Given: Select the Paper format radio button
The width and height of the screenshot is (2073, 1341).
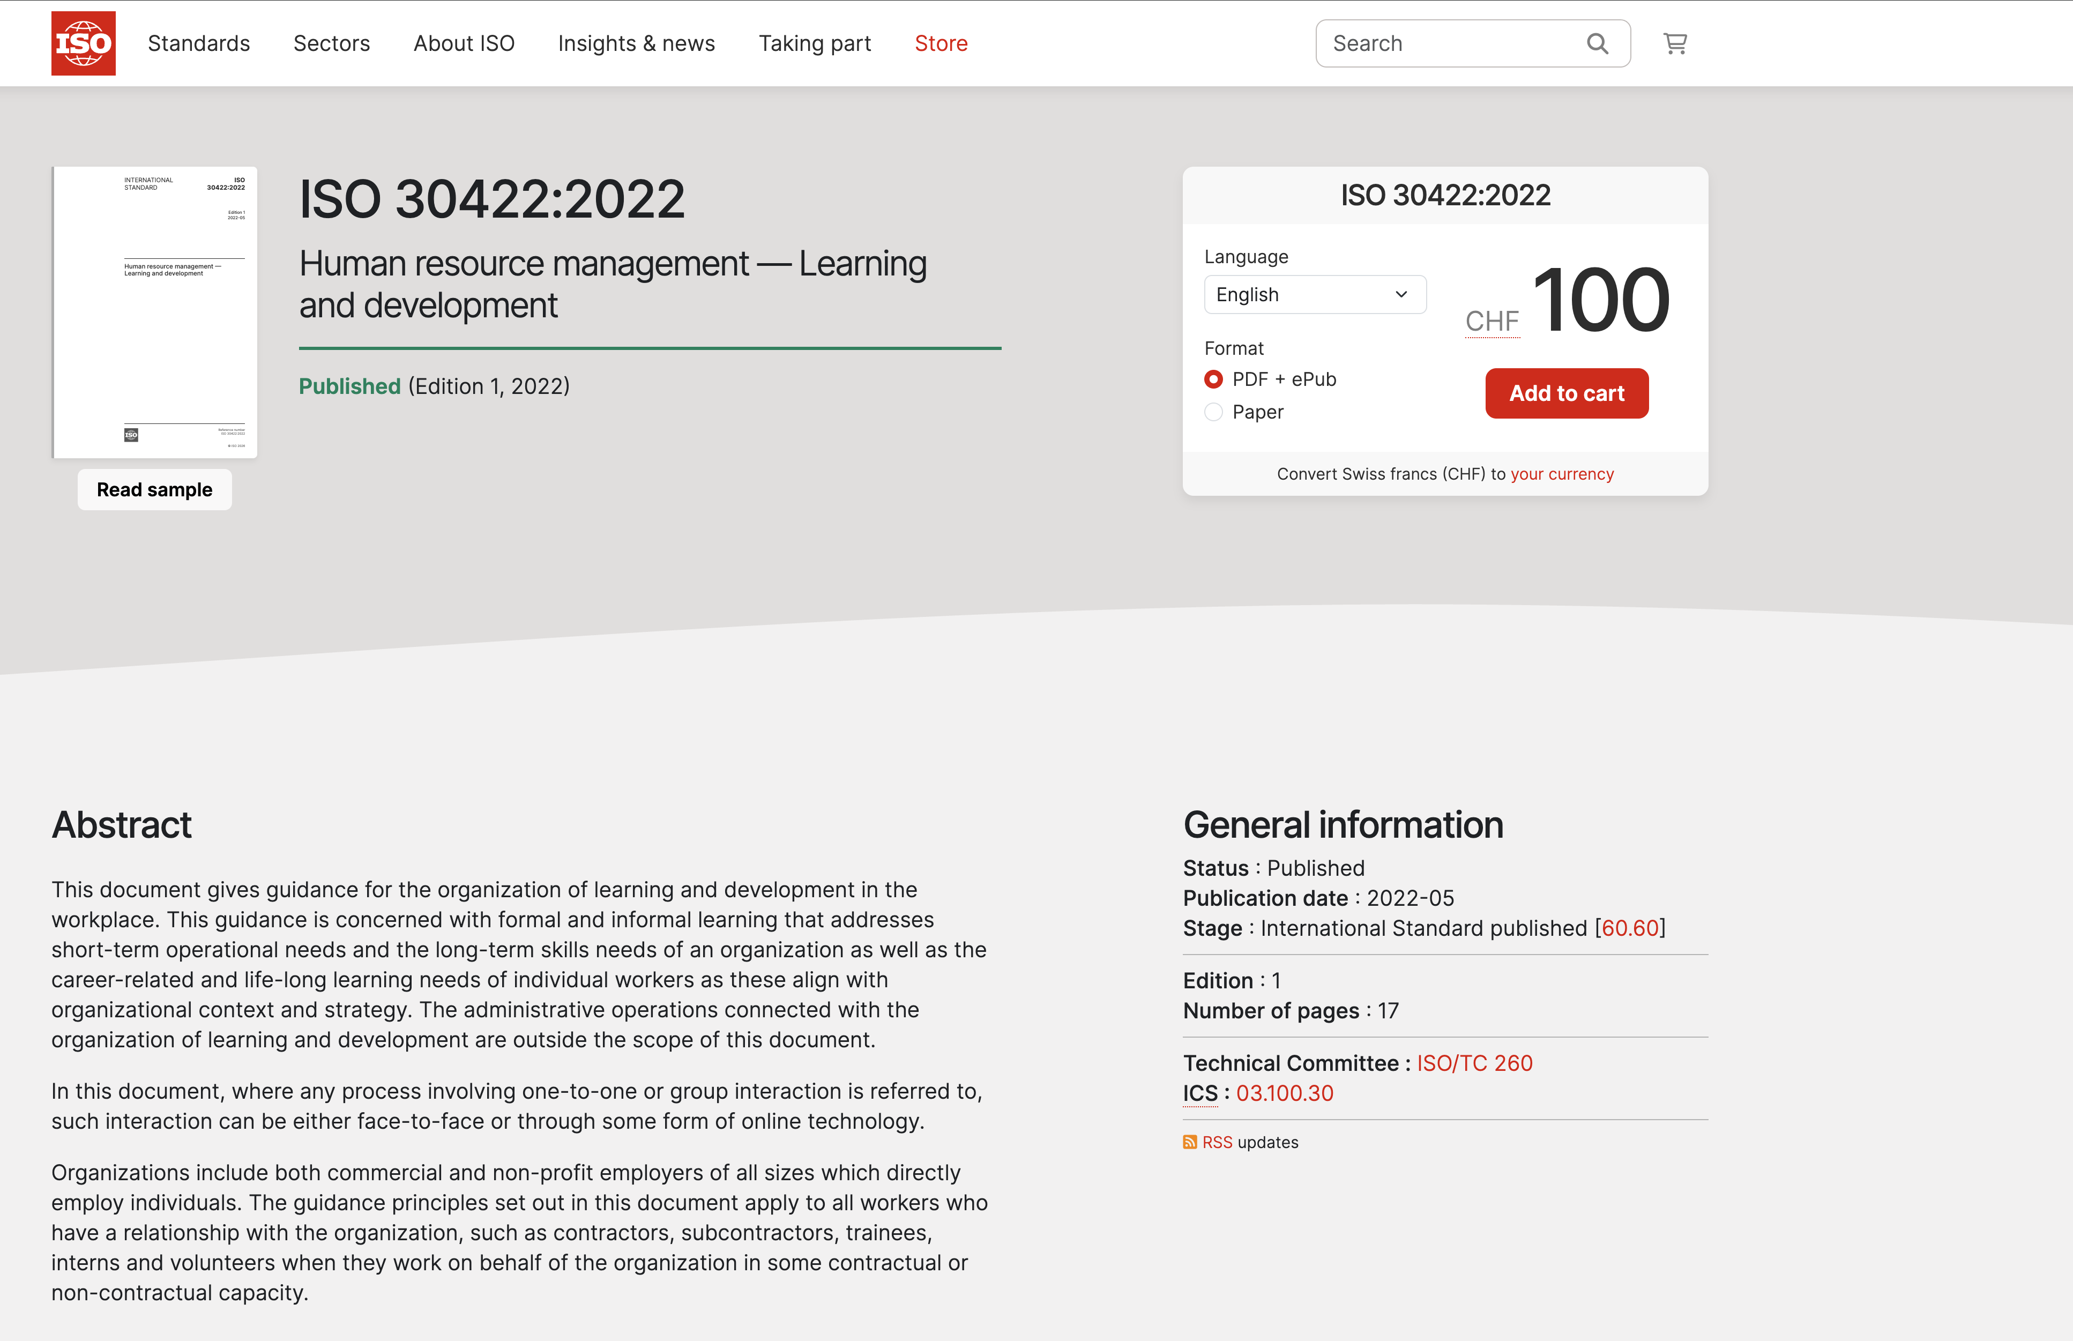Looking at the screenshot, I should click(x=1214, y=412).
